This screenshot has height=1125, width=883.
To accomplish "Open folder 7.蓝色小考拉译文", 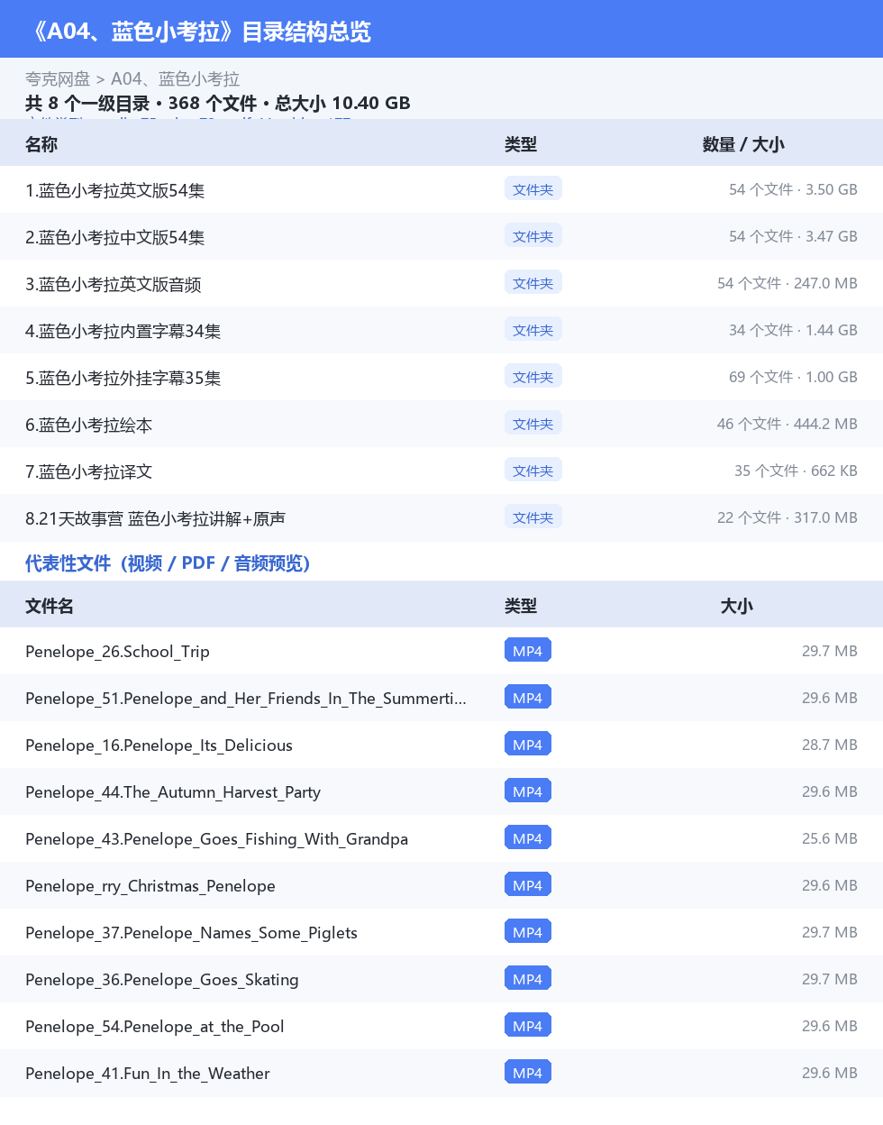I will point(88,471).
